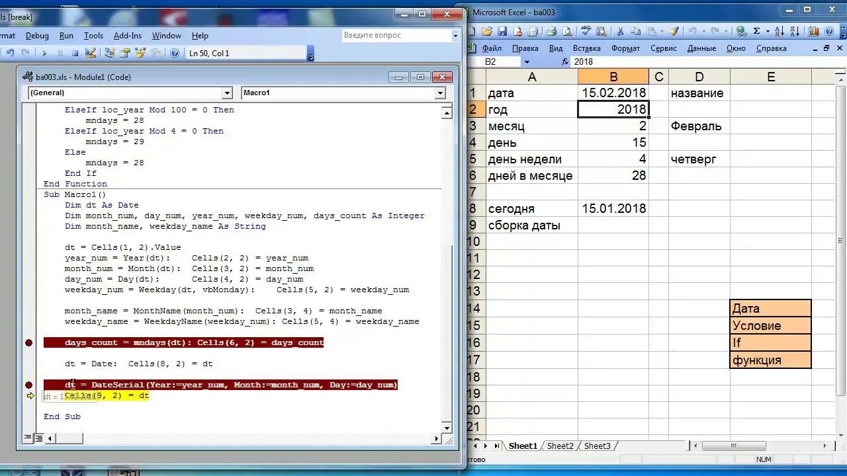Open the Данные menu in Excel
Image resolution: width=847 pixels, height=476 pixels.
pyautogui.click(x=701, y=48)
